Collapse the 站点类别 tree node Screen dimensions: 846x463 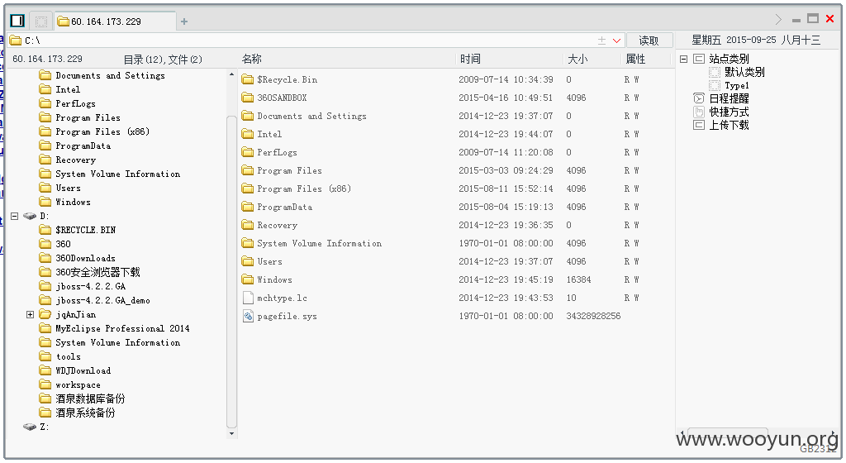pyautogui.click(x=683, y=59)
